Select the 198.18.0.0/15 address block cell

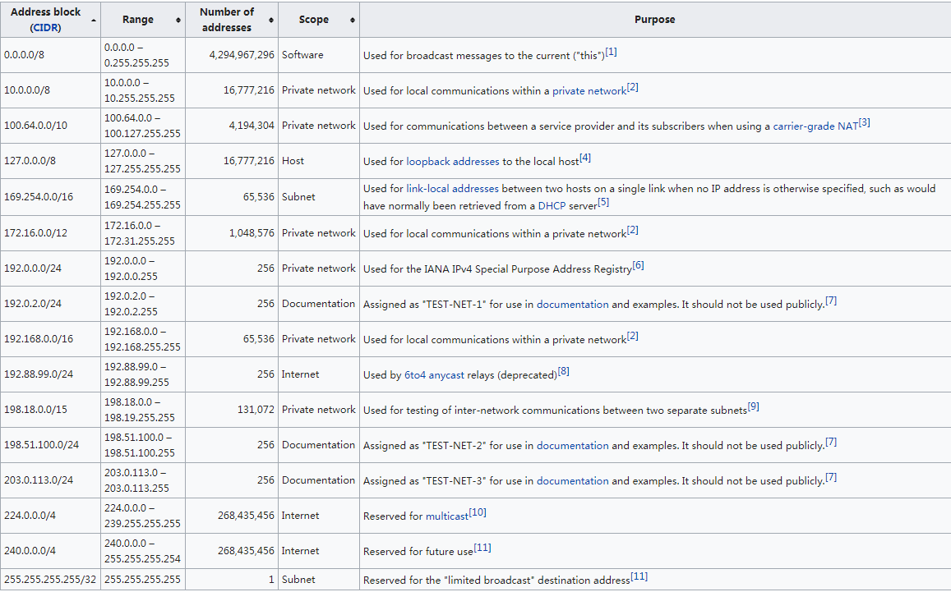[x=50, y=410]
